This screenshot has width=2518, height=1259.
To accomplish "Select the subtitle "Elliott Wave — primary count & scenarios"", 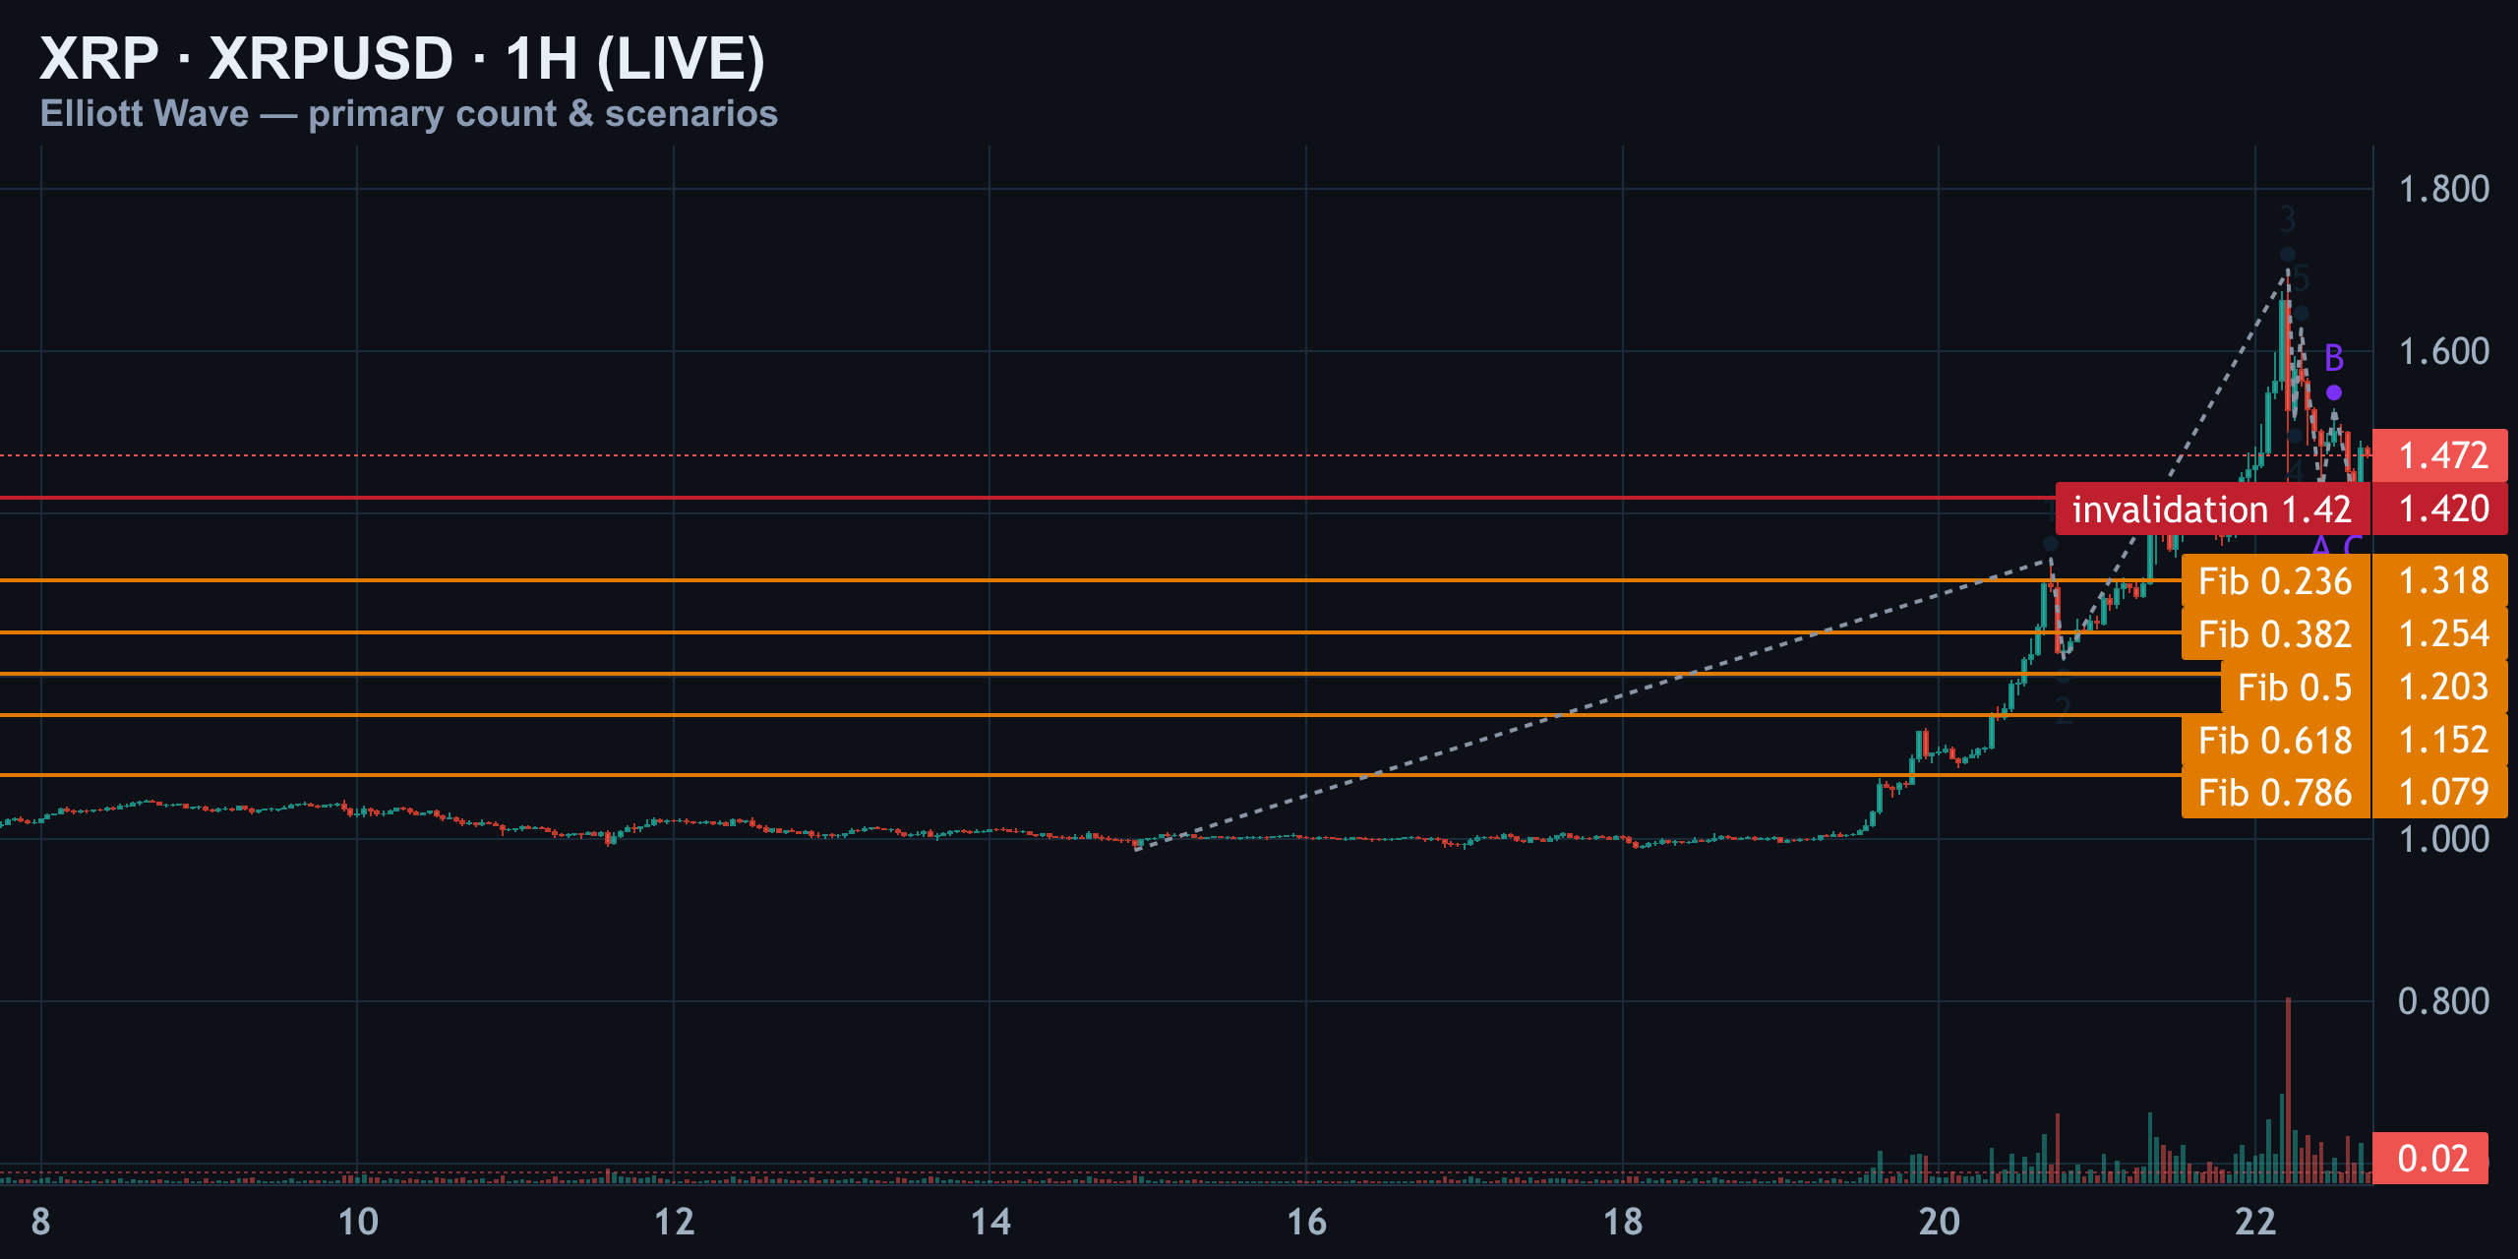I will 409,113.
